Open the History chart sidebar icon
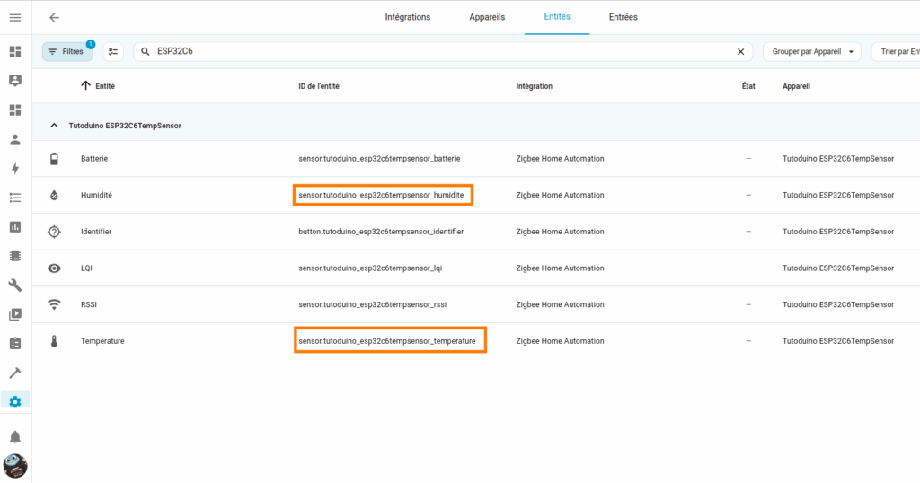The image size is (920, 483). point(15,227)
